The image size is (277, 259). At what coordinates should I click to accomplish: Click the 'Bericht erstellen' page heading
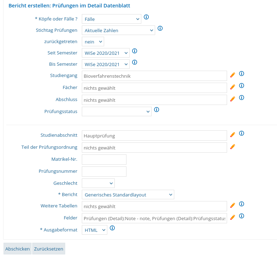pos(69,6)
